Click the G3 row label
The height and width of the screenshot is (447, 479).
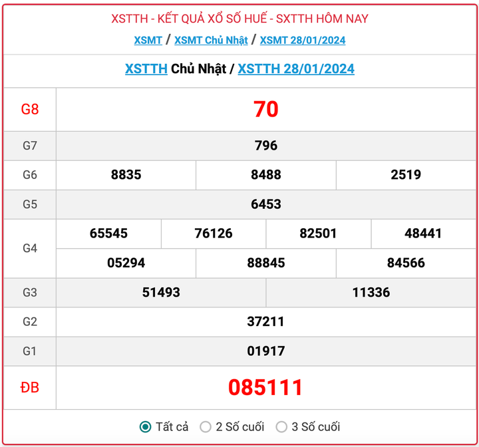[x=30, y=293]
